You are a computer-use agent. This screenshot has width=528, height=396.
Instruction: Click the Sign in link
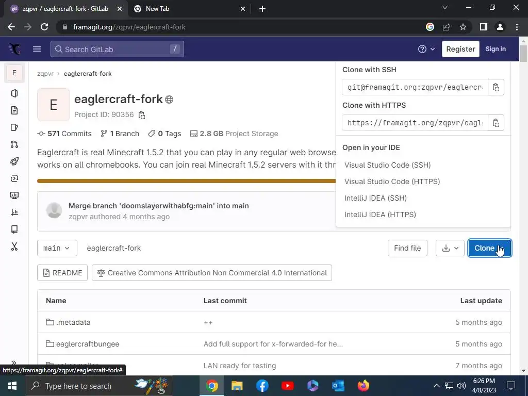point(496,49)
